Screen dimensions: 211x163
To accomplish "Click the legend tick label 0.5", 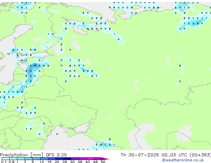I will pyautogui.click(x=12, y=162).
